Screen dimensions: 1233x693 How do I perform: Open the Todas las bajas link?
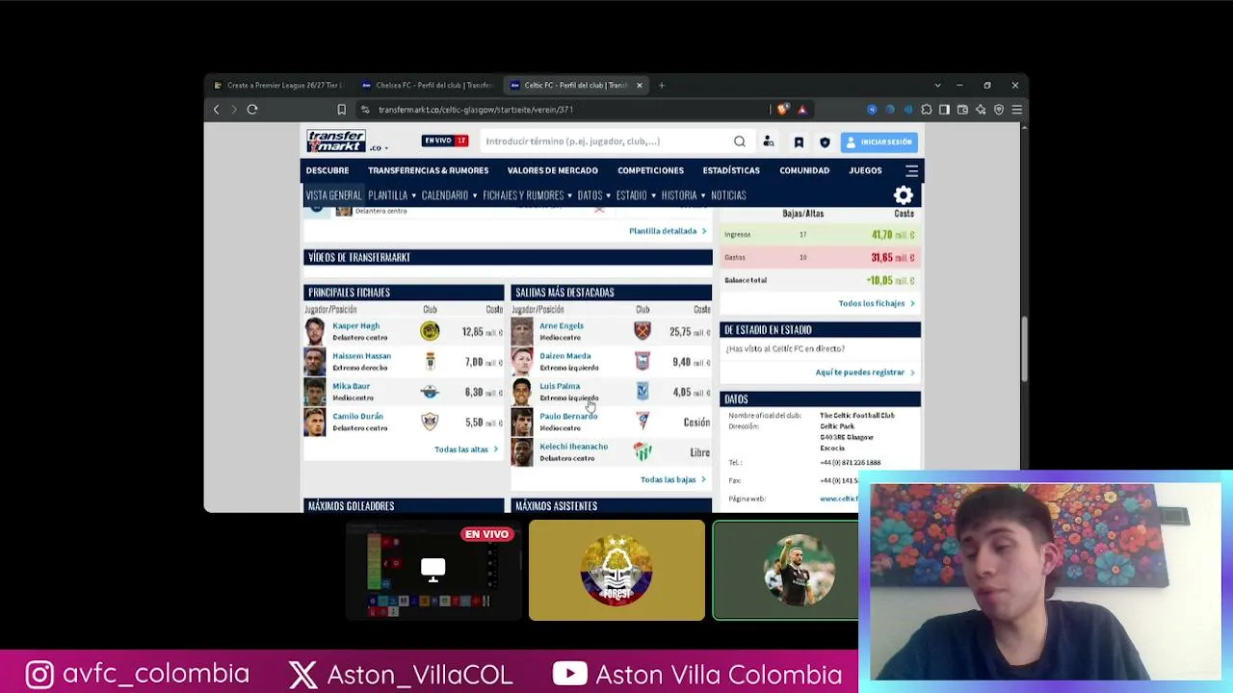(672, 479)
